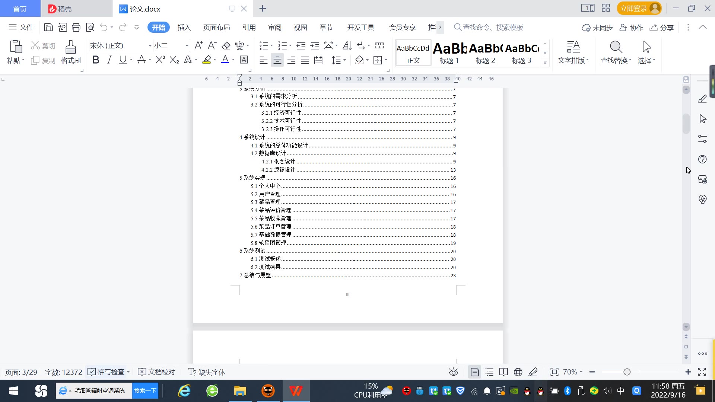The image size is (715, 402).
Task: Select Justify alignment
Action: (305, 60)
